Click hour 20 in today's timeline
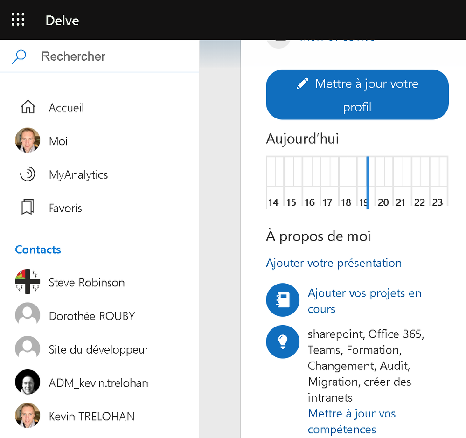 point(383,202)
